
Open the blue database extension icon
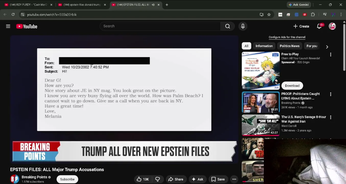(296, 15)
